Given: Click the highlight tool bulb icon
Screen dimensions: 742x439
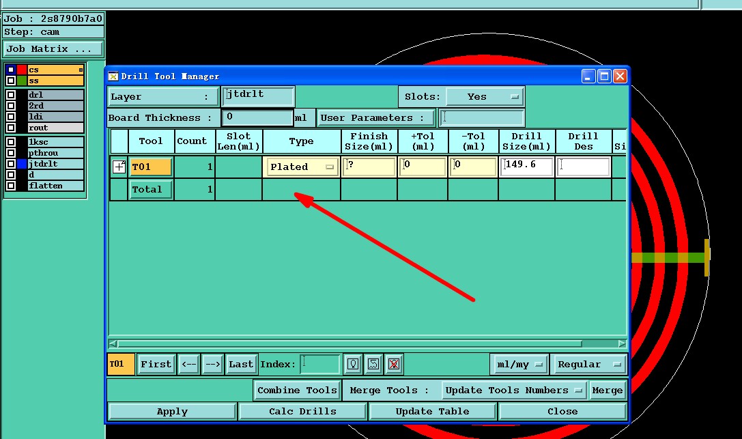Looking at the screenshot, I should click(x=353, y=364).
